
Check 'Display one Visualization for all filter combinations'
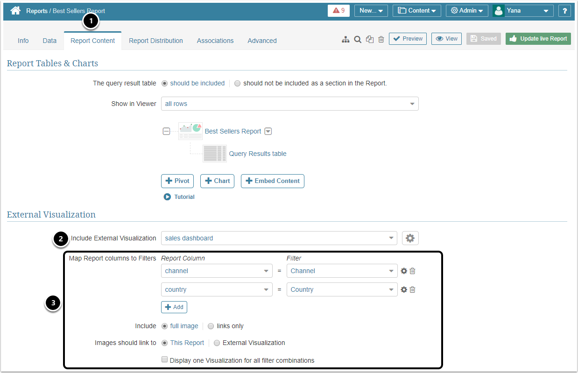tap(164, 360)
